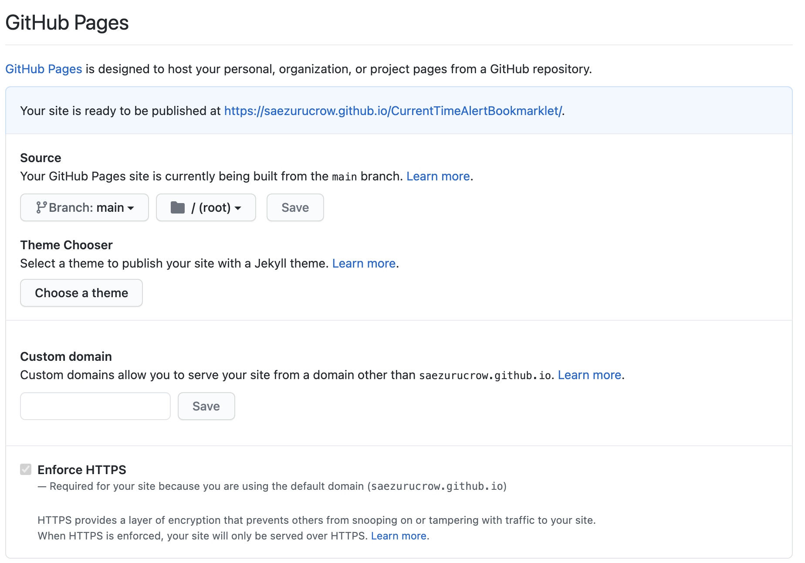Open the blue GitHub Pages intro link
Image resolution: width=805 pixels, height=563 pixels.
tap(44, 69)
